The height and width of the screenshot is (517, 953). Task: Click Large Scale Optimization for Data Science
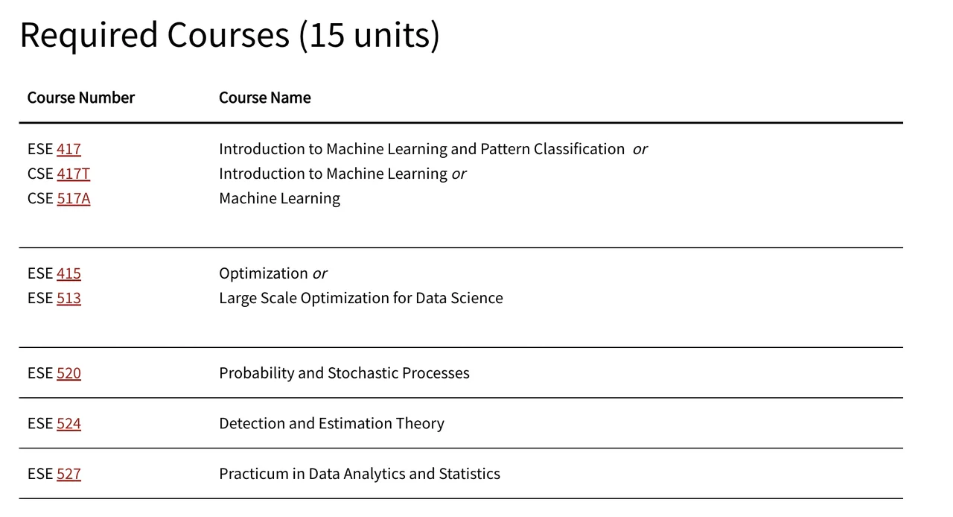[x=360, y=298]
